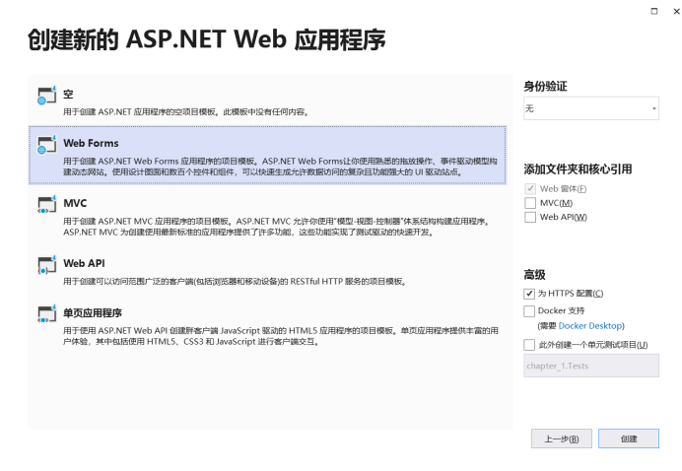Open the 身份验证 dropdown set to 无
Screen dimensions: 682x471
(x=591, y=108)
